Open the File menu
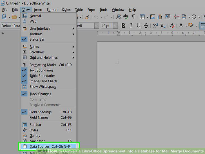The height and width of the screenshot is (154, 205). (x=5, y=10)
